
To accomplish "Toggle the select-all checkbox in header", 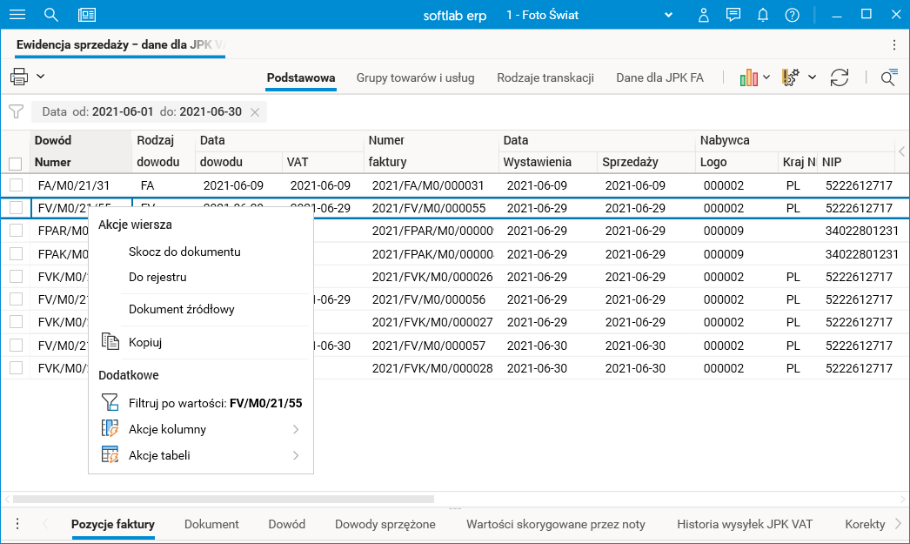I will pos(16,164).
